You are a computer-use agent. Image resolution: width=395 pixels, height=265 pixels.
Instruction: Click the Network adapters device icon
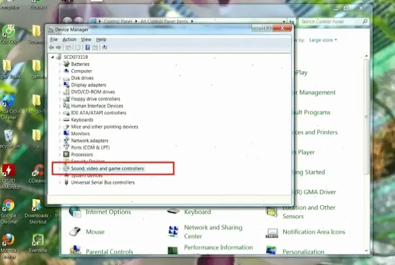coord(66,140)
